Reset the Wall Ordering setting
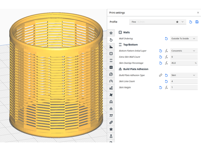 tap(166, 38)
